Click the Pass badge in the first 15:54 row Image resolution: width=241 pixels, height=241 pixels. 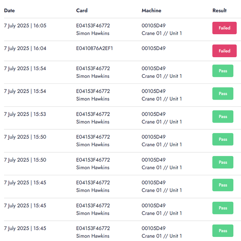click(x=223, y=71)
